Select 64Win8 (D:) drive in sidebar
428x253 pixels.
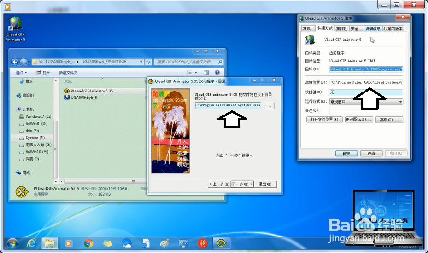point(33,123)
